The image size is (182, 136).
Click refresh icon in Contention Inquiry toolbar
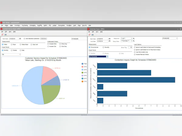[x=89, y=35]
